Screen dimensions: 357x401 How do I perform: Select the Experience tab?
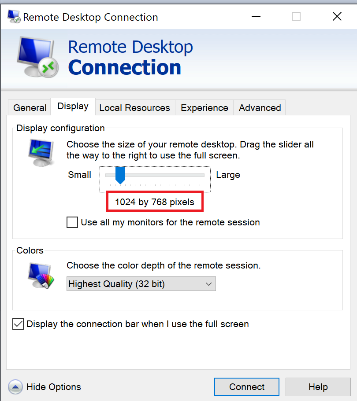204,107
